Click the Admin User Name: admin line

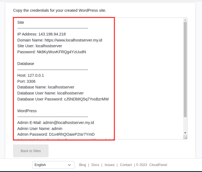coord(40,128)
